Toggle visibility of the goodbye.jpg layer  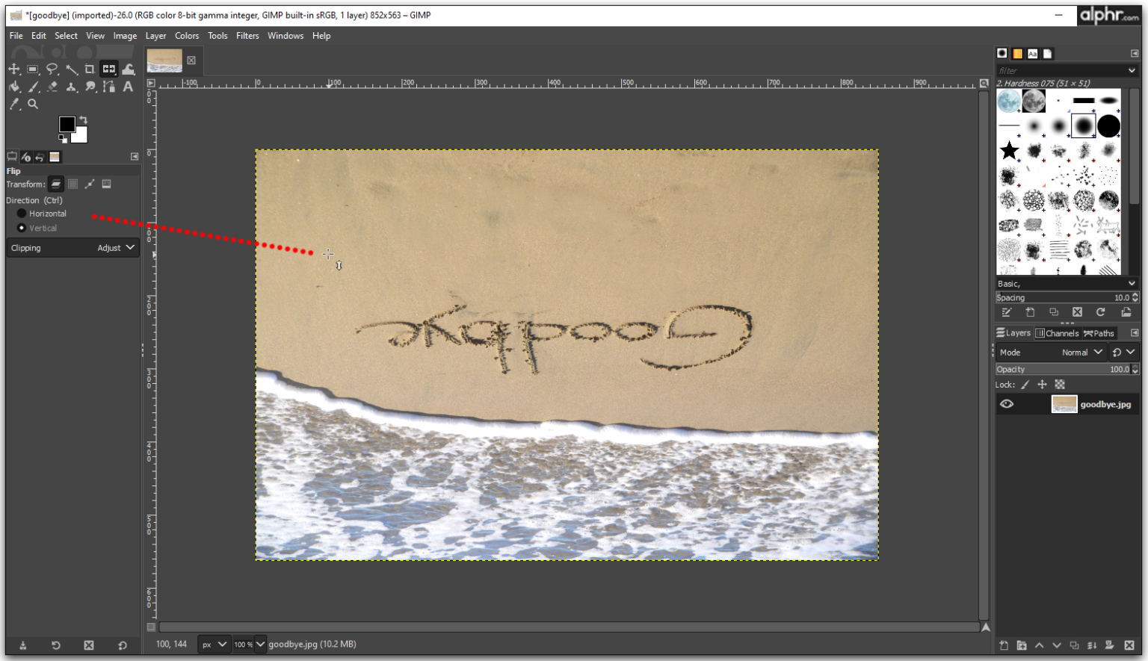tap(1007, 403)
